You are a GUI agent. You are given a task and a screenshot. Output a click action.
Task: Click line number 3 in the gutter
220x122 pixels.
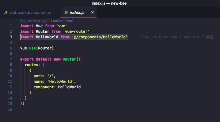coord(11,37)
